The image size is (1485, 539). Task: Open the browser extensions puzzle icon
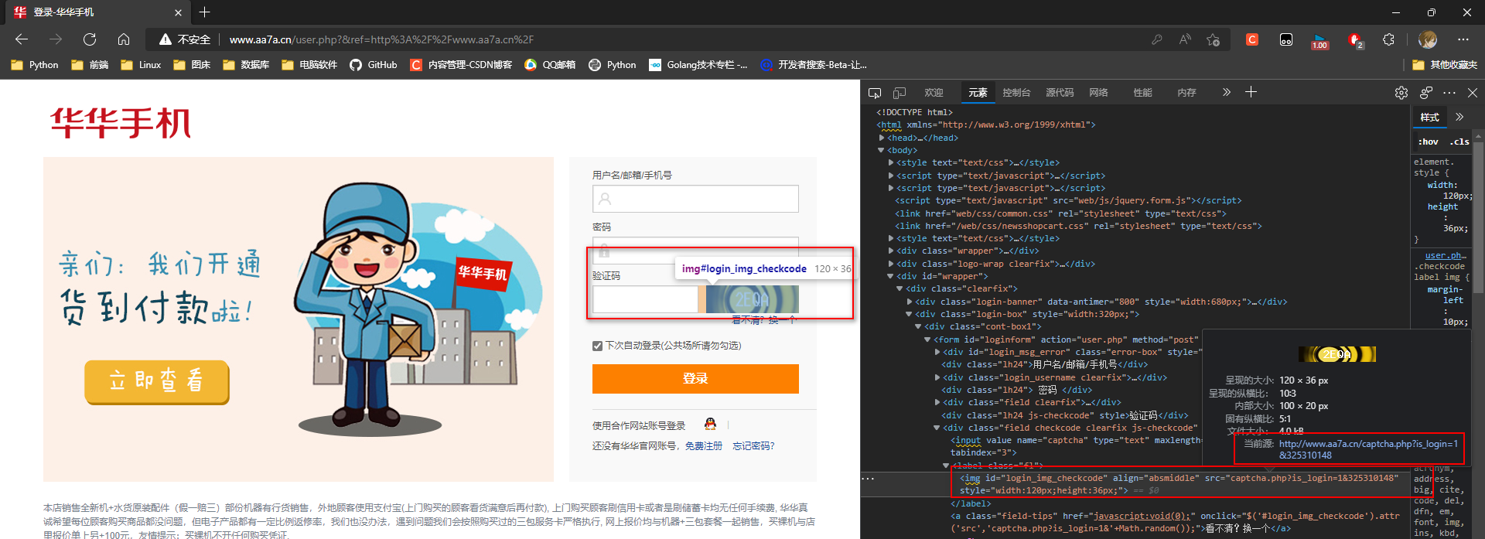tap(1389, 39)
